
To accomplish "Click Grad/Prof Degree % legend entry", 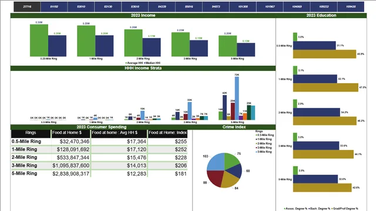I will coord(345,209).
